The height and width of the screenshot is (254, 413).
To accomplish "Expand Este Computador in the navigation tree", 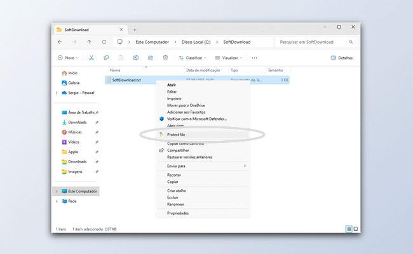I will (x=57, y=191).
